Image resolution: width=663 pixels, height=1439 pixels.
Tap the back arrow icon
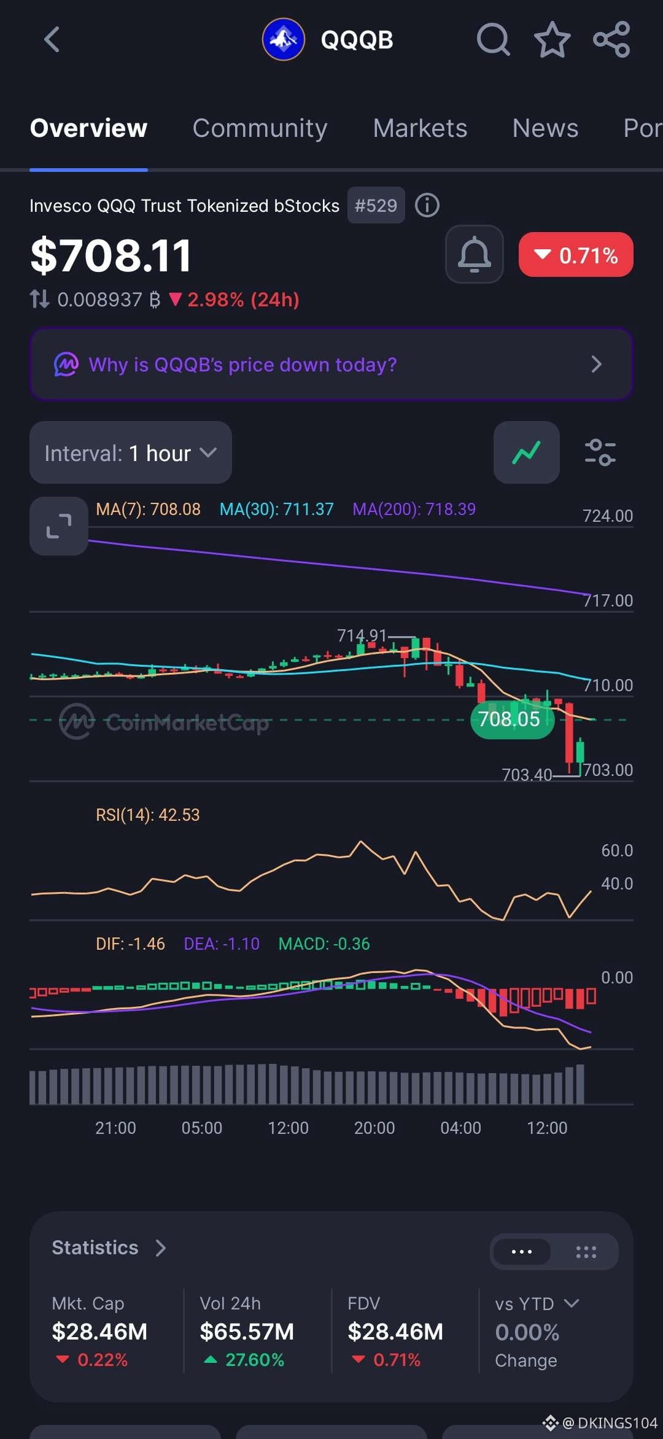(52, 40)
